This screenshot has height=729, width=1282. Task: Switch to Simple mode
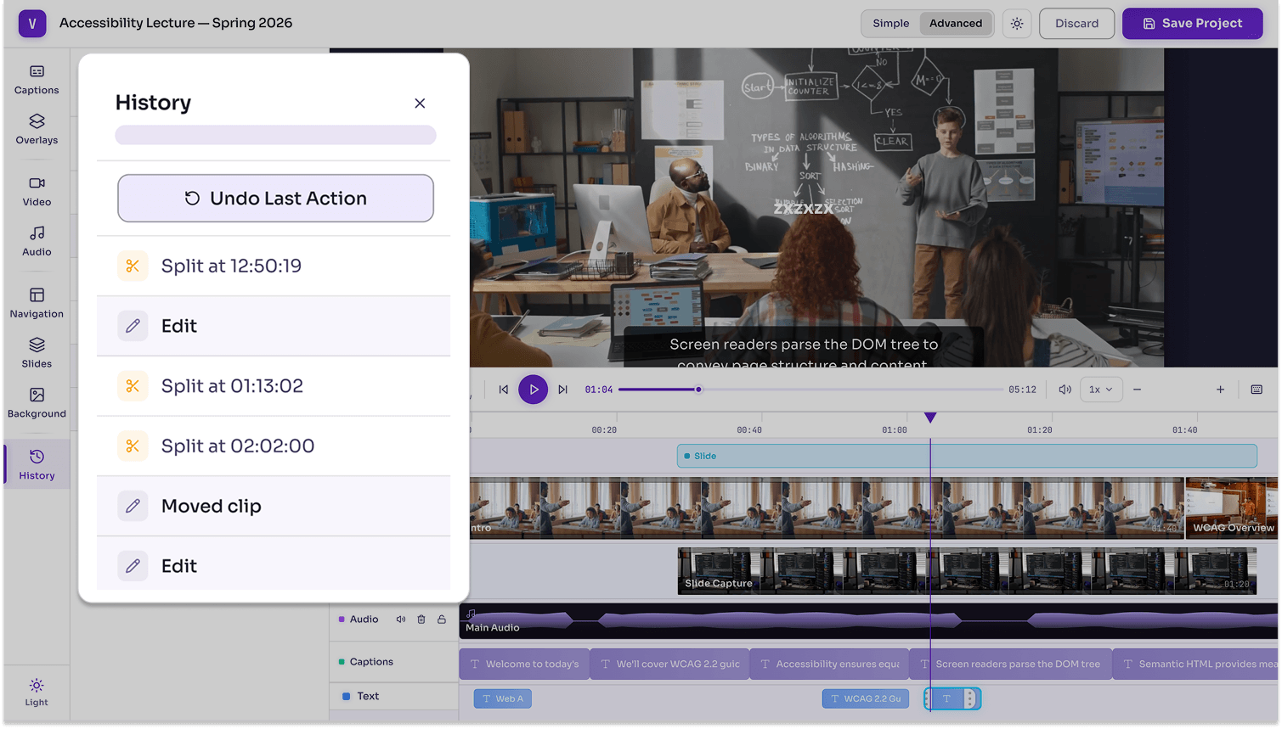tap(890, 23)
